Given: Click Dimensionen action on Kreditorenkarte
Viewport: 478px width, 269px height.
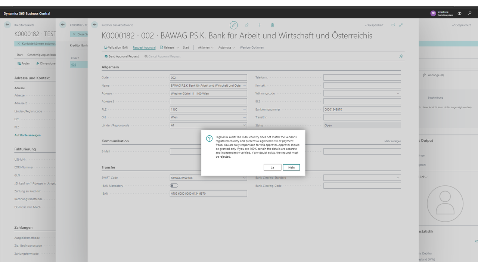Looking at the screenshot, I should pos(46,64).
